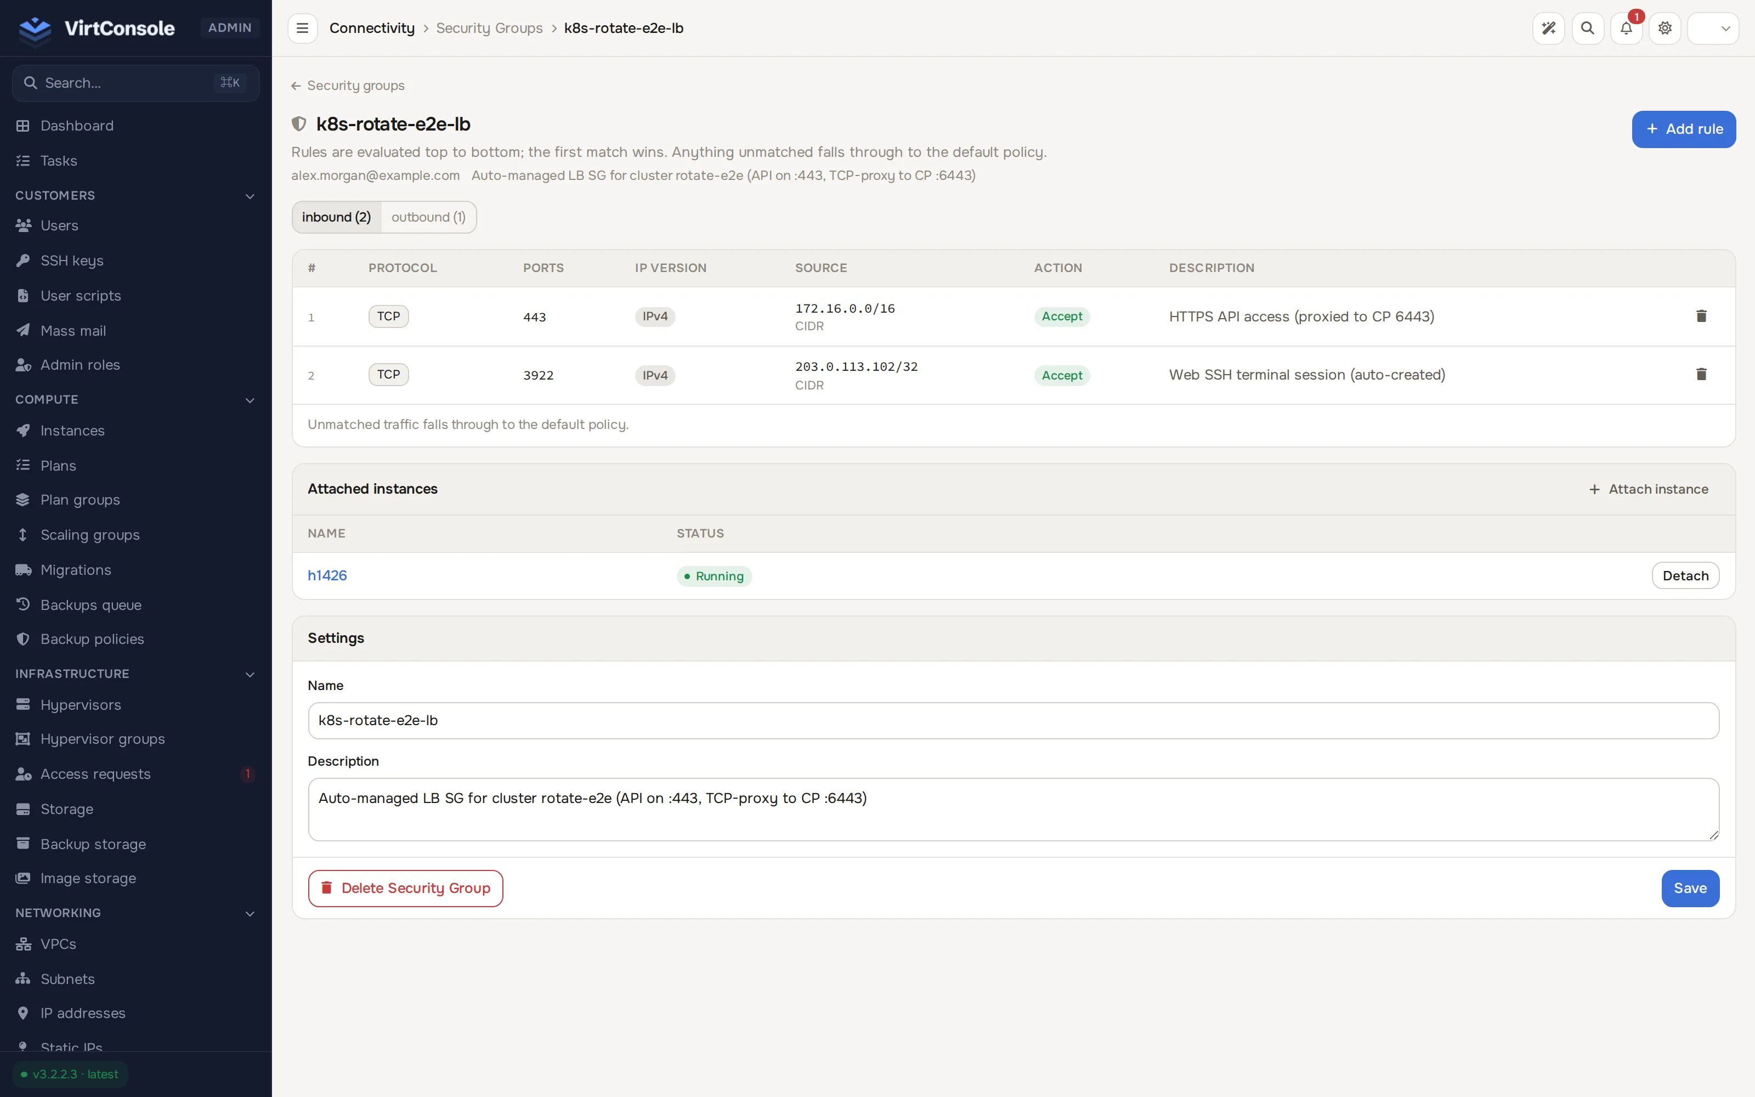The height and width of the screenshot is (1097, 1755).
Task: Collapse the COMPUTE sidebar section
Action: tap(250, 400)
